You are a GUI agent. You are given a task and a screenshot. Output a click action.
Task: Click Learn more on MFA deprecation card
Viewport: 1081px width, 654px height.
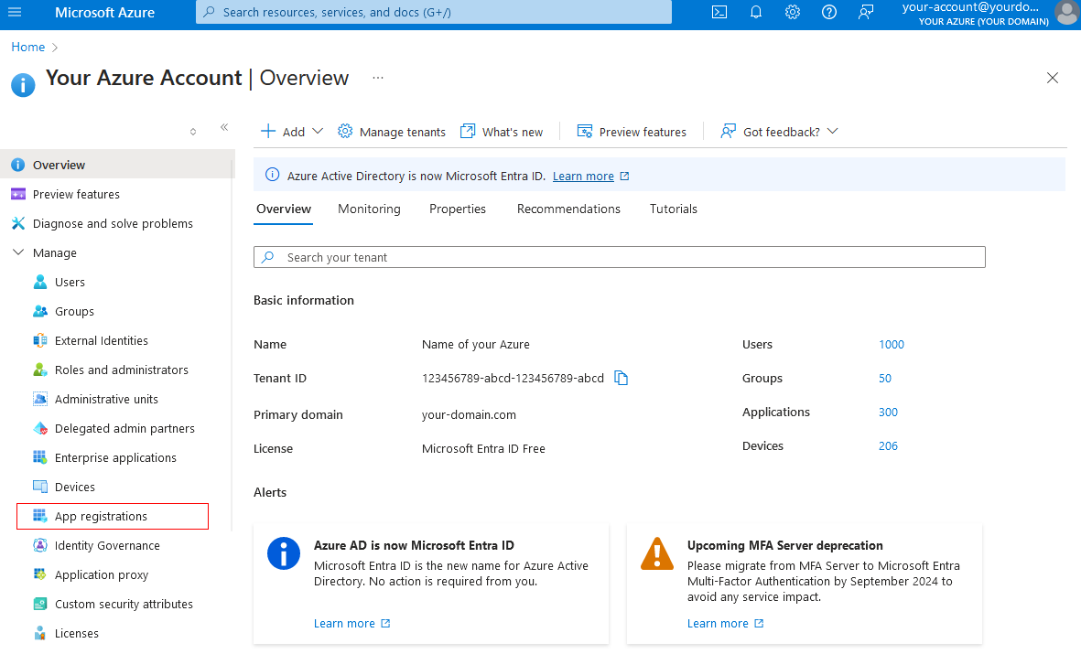pos(718,624)
